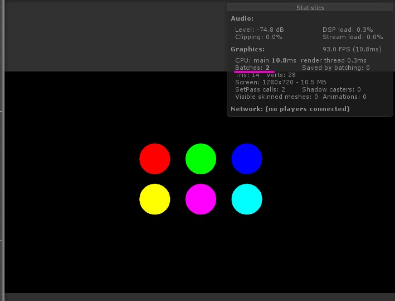This screenshot has width=395, height=301.
Task: Click the Visible skinned meshes stat
Action: pyautogui.click(x=276, y=97)
